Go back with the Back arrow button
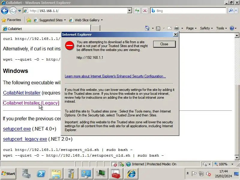 point(4,11)
